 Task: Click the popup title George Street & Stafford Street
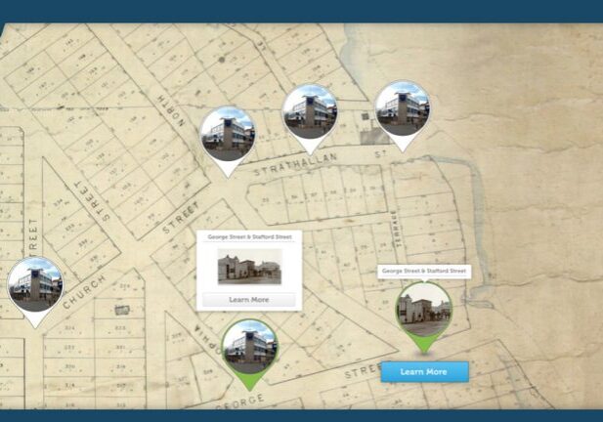tap(249, 237)
